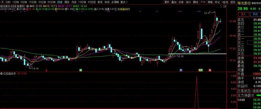Click the 14:00 tick trade row
The height and width of the screenshot is (109, 261).
(x=249, y=100)
